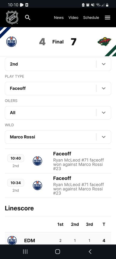Open the hamburger menu icon
This screenshot has width=116, height=259.
pos(108,18)
